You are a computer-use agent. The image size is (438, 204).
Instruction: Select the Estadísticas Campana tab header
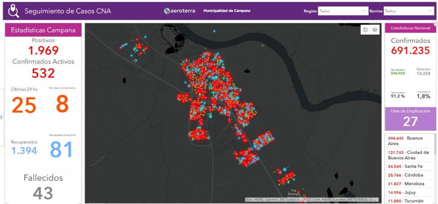point(43,30)
